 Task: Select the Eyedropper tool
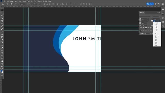tap(2, 26)
